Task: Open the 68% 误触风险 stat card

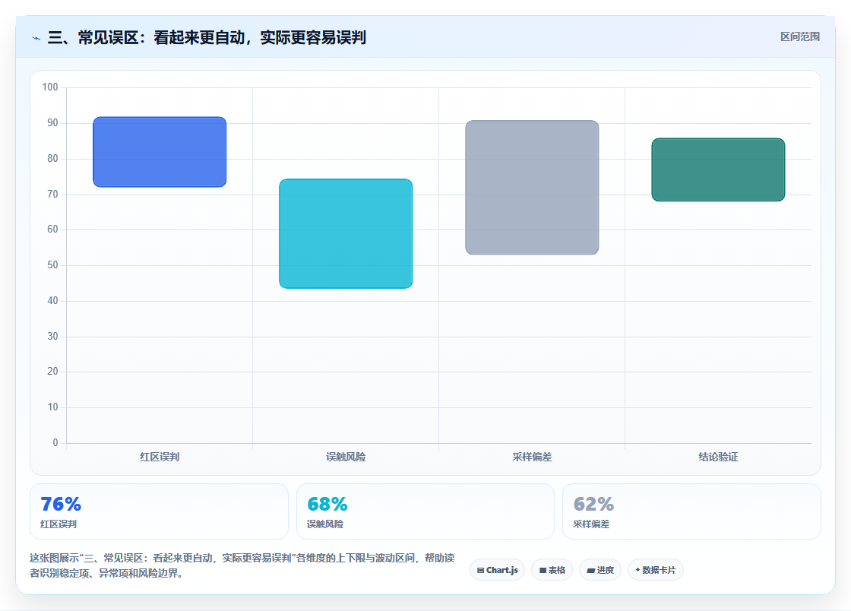Action: coord(425,511)
